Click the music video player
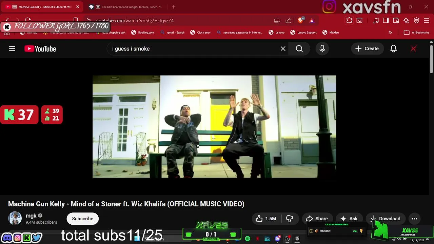The height and width of the screenshot is (244, 434). 214,126
